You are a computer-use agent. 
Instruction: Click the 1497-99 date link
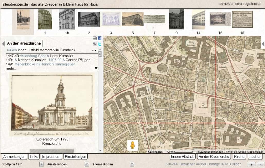point(55,60)
